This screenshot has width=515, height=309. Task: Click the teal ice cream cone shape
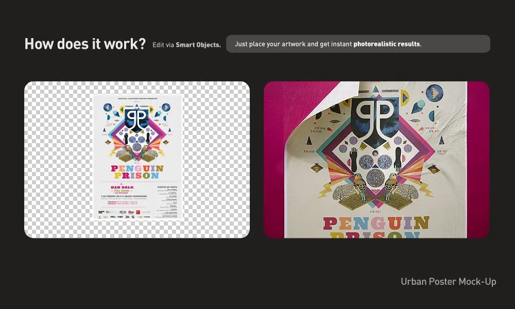[418, 106]
